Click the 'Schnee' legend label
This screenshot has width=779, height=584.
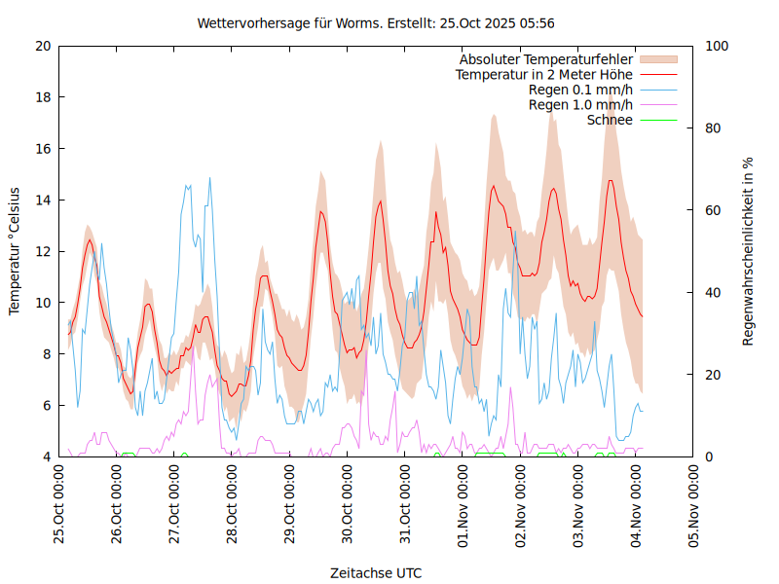click(x=610, y=120)
